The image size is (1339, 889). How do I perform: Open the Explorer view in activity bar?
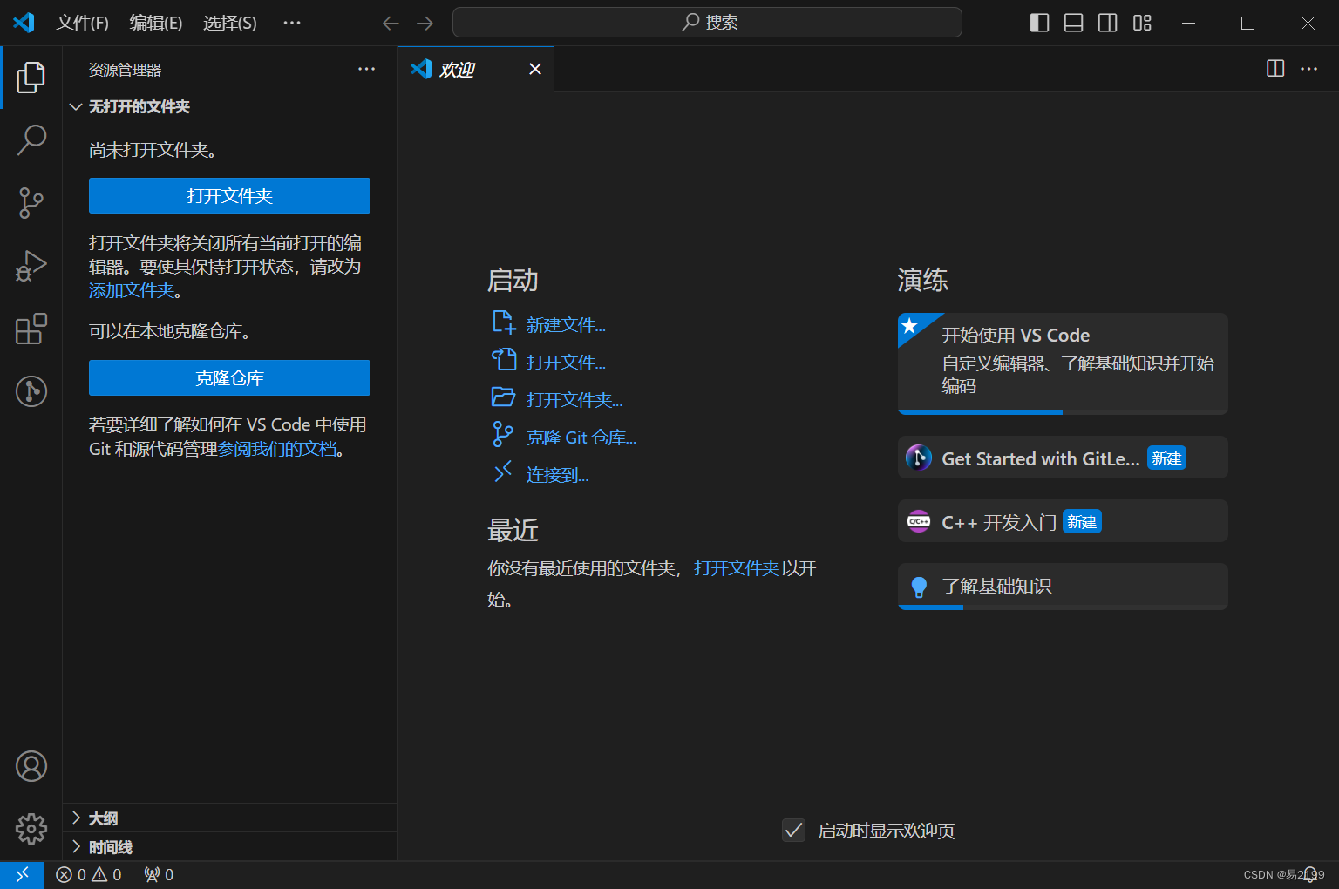point(31,78)
